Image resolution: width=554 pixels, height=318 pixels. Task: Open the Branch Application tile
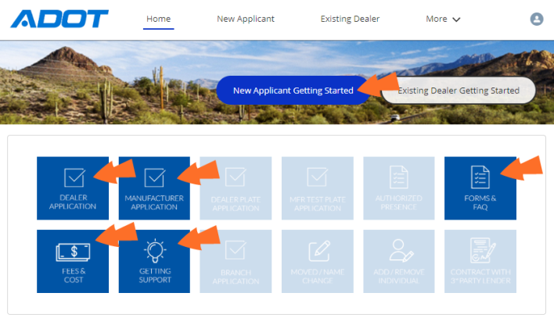(x=236, y=261)
